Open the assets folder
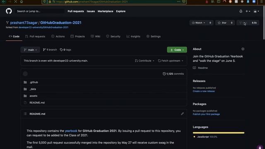 pos(34,96)
